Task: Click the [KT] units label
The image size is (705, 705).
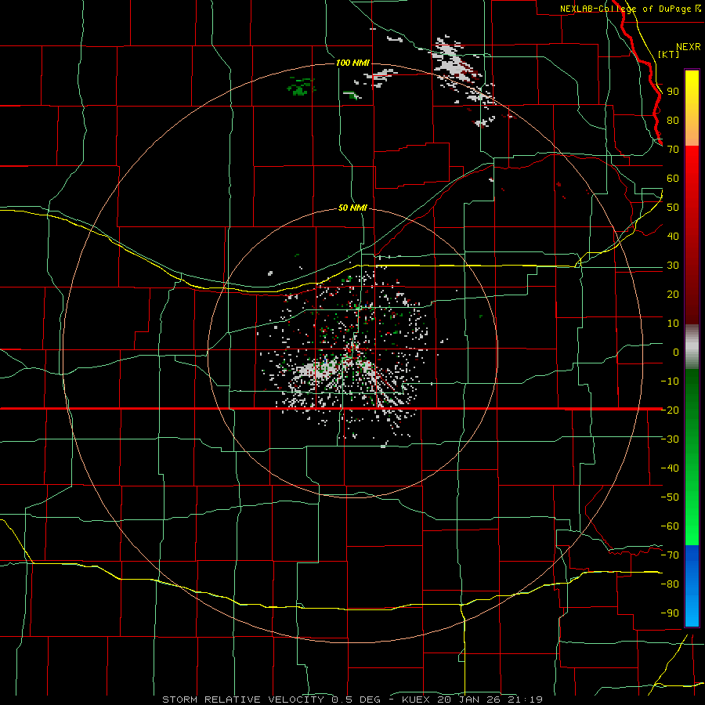Action: point(669,54)
